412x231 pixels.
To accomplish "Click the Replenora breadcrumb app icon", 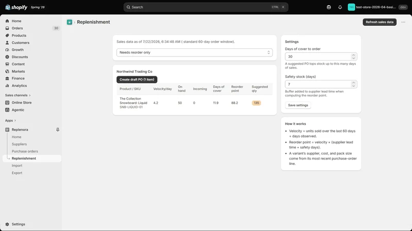I will (70, 22).
